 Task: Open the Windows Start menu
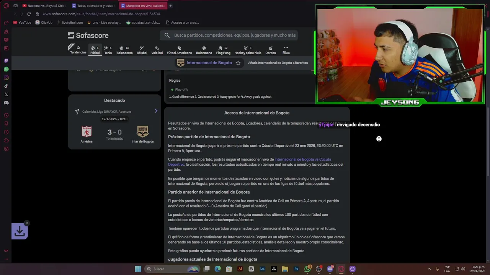click(138, 269)
